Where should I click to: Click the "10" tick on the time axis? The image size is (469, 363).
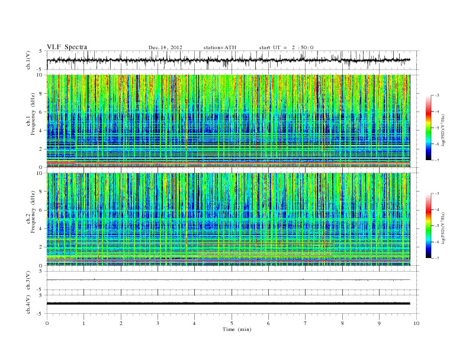416,323
